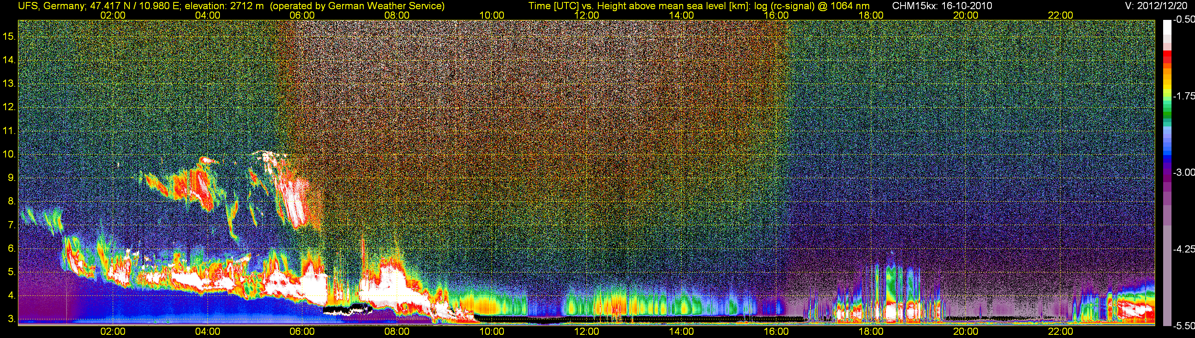This screenshot has height=338, width=1195.
Task: Click the '08:00' label on the lower time axis
Action: tap(397, 332)
